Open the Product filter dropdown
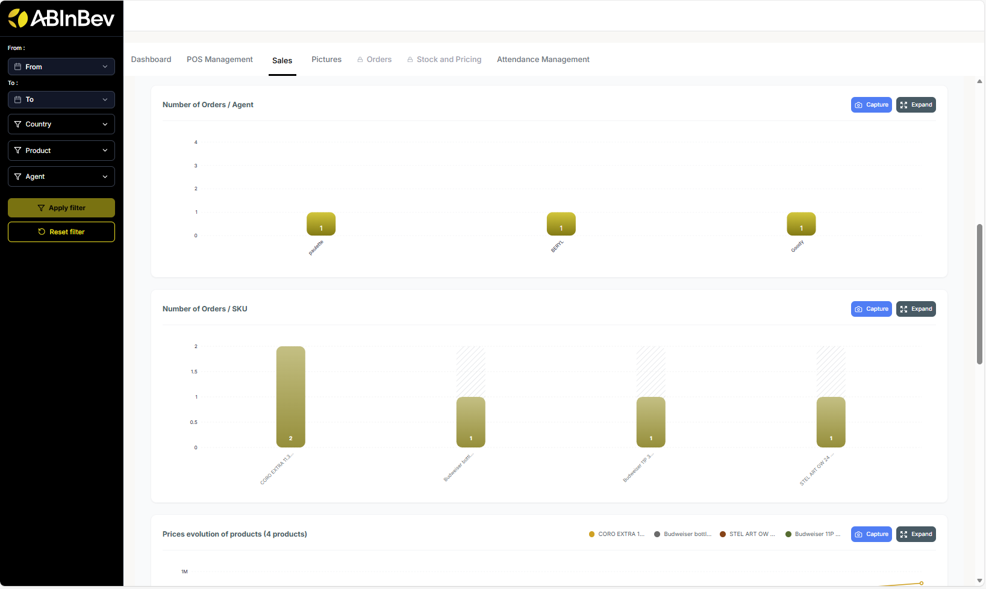The image size is (986, 589). tap(61, 151)
